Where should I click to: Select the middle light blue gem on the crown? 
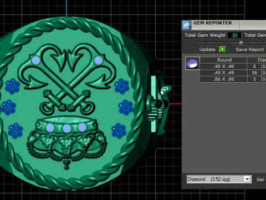67,128
